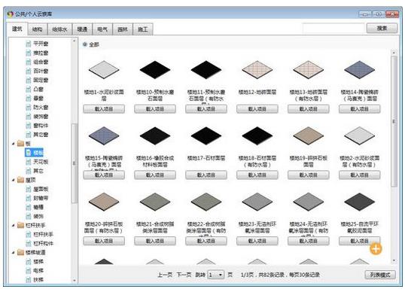Click gallery scroll up arrow
The image size is (405, 292).
(394, 53)
